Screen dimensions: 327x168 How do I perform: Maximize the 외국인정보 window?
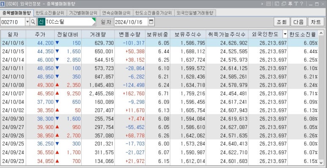(x=317, y=4)
